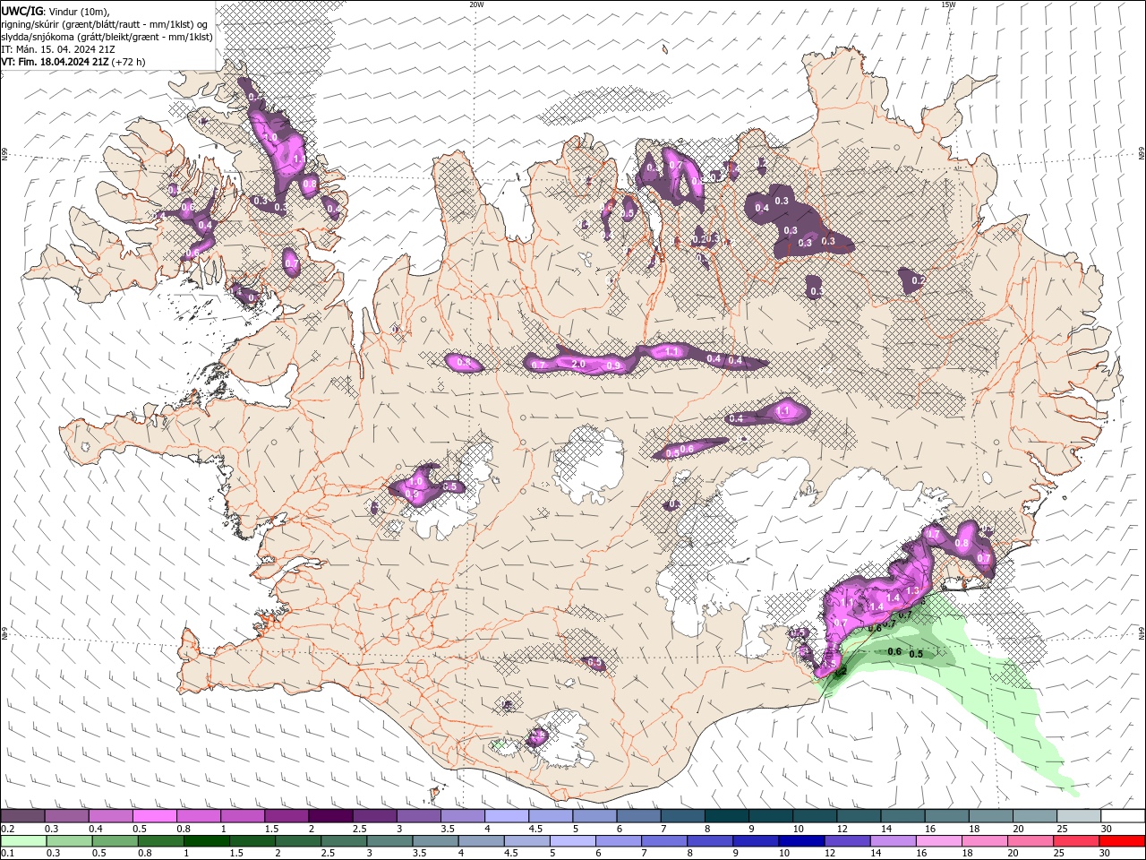Viewport: 1146px width, 860px height.
Task: Select the dark navy 10 rain scale swatch
Action: [x=802, y=841]
